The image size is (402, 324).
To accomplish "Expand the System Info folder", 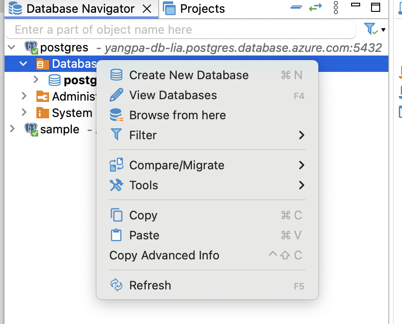I will (x=24, y=112).
